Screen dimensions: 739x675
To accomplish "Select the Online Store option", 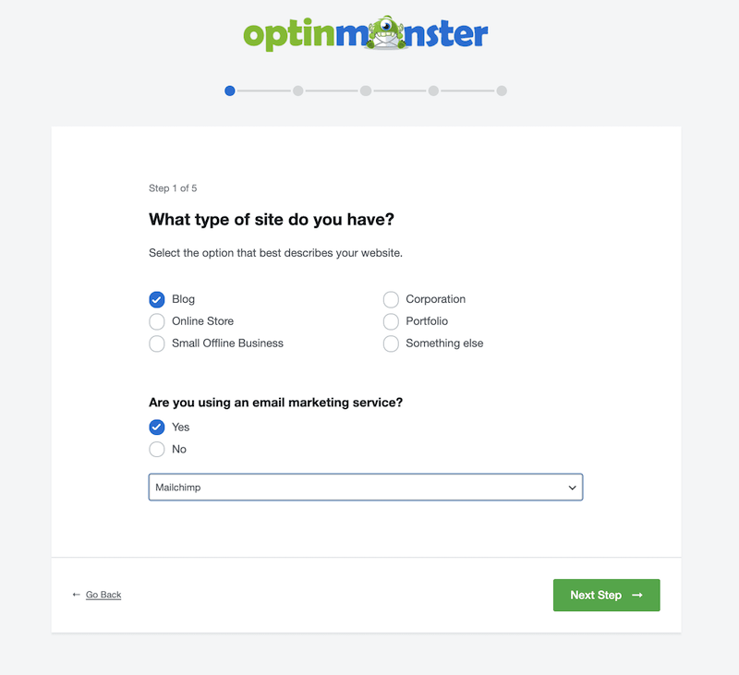I will tap(157, 321).
